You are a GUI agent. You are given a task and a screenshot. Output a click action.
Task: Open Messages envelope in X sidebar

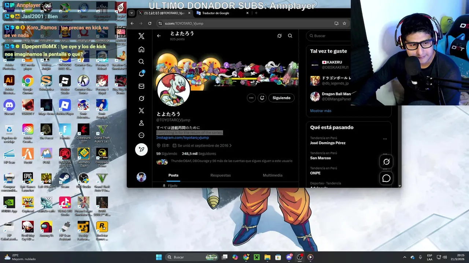pos(141,86)
